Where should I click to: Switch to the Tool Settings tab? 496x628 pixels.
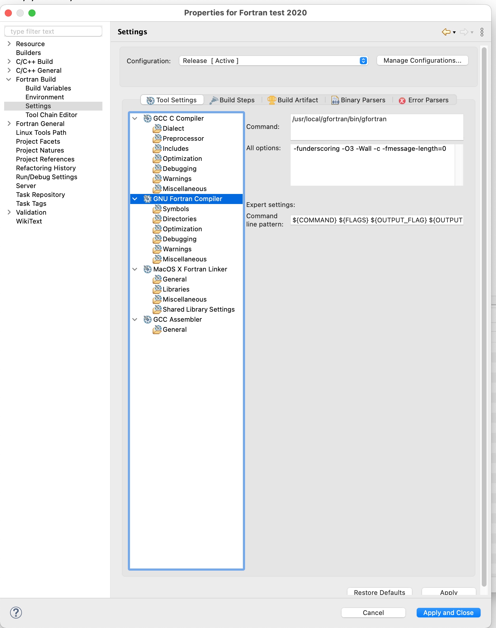pos(172,100)
